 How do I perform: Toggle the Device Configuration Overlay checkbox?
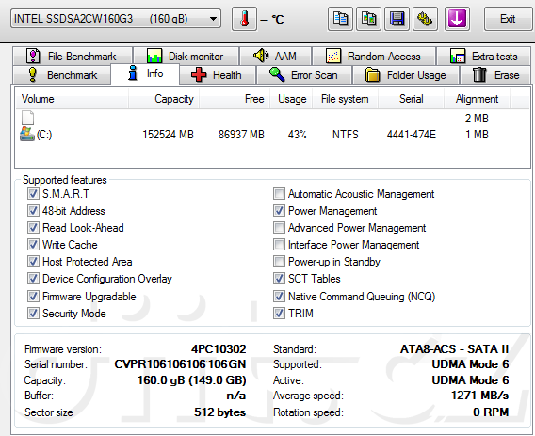coord(33,279)
